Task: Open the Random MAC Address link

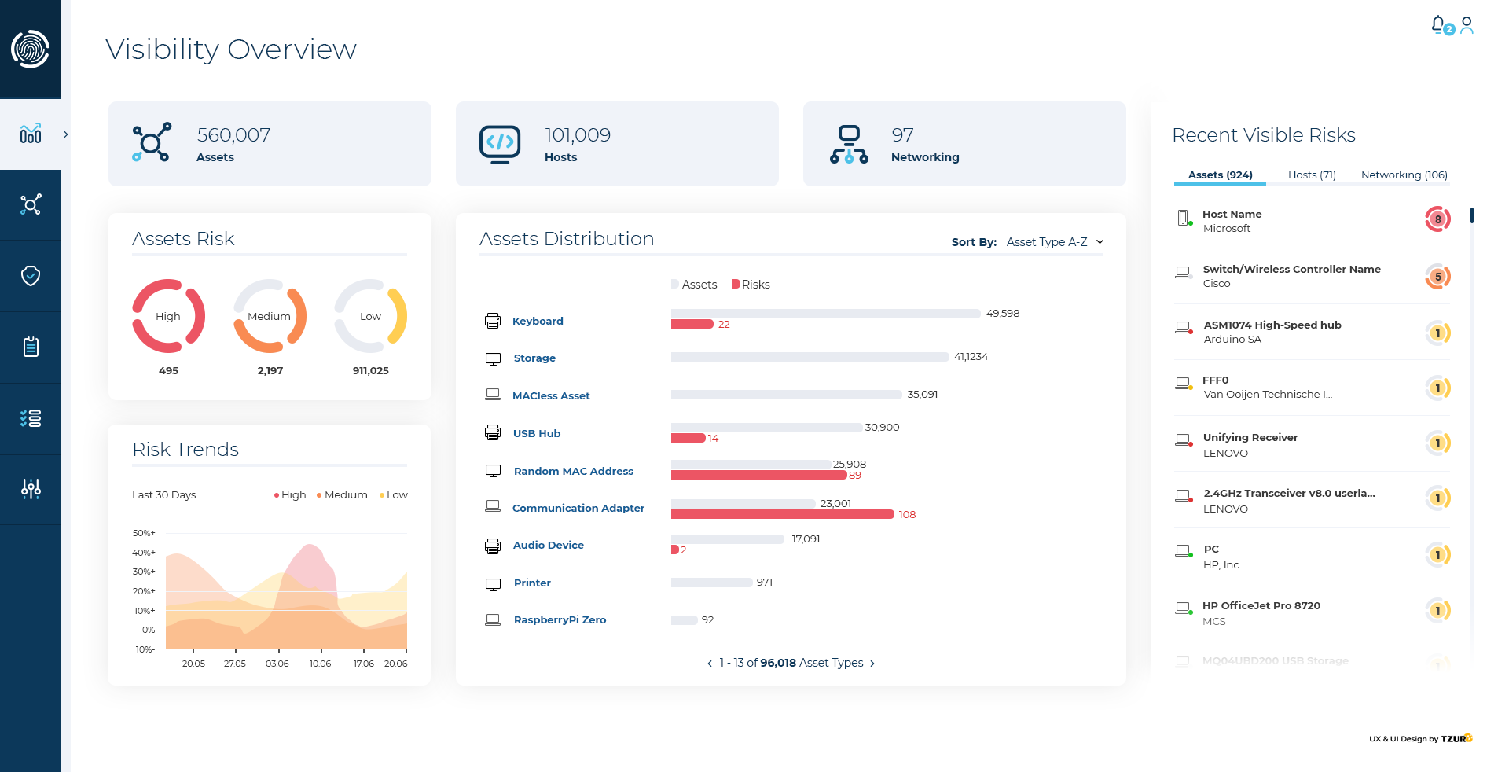Action: [x=574, y=471]
